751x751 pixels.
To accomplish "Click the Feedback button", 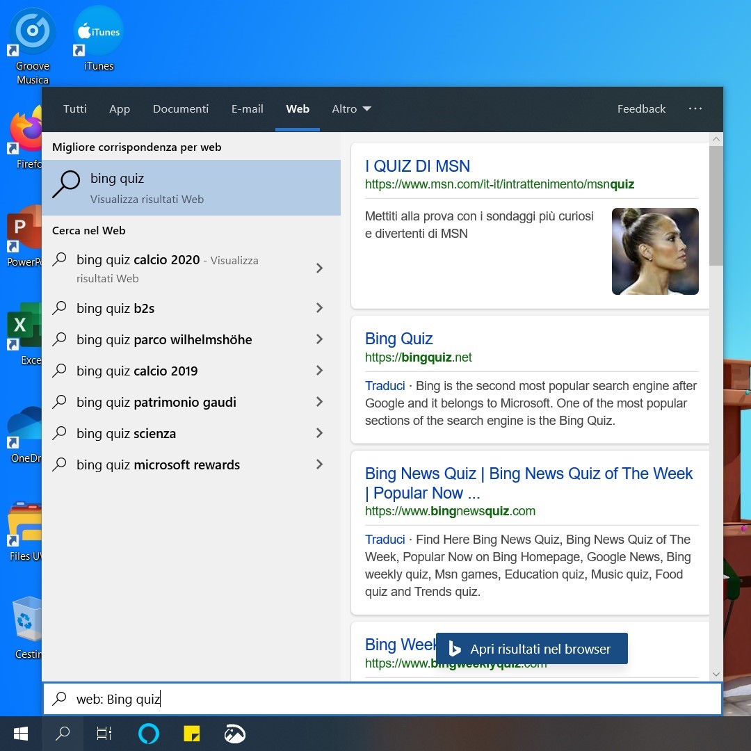I will point(641,108).
